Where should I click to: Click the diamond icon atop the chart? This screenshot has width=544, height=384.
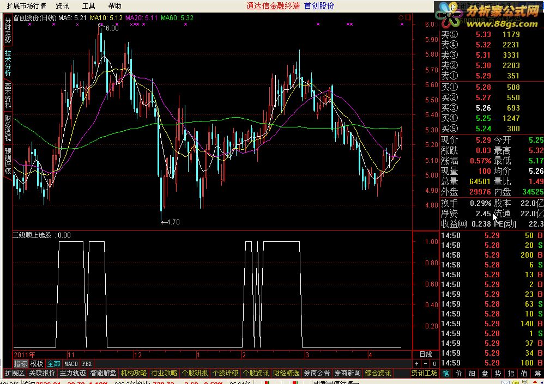tap(401, 17)
